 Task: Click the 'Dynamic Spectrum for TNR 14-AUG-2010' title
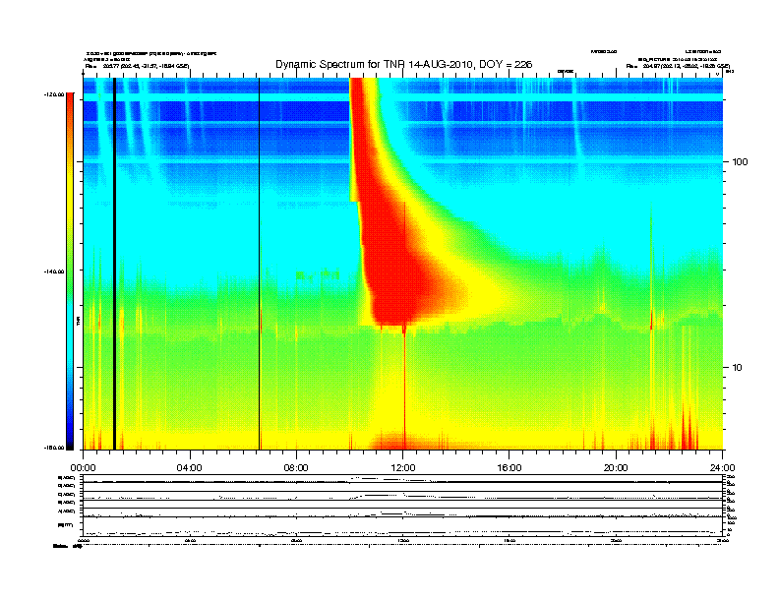[x=403, y=64]
